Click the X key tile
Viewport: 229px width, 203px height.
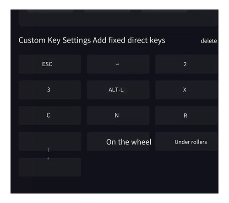(186, 90)
